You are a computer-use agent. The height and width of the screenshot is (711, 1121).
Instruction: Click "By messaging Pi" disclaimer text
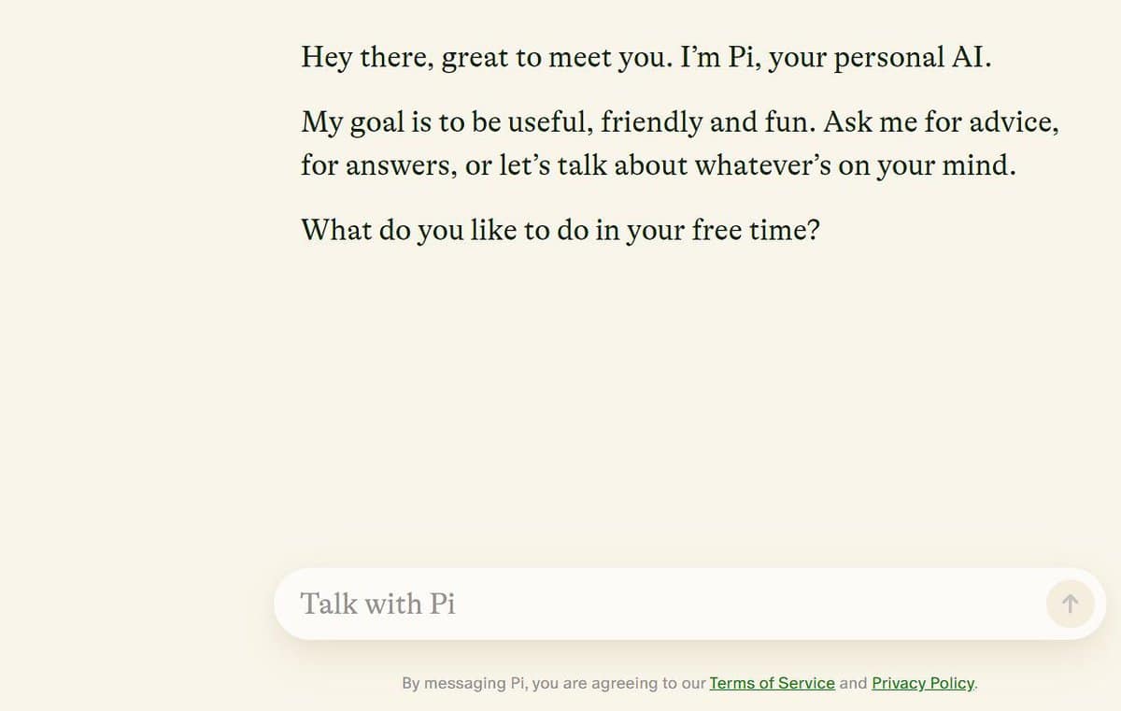(x=463, y=683)
